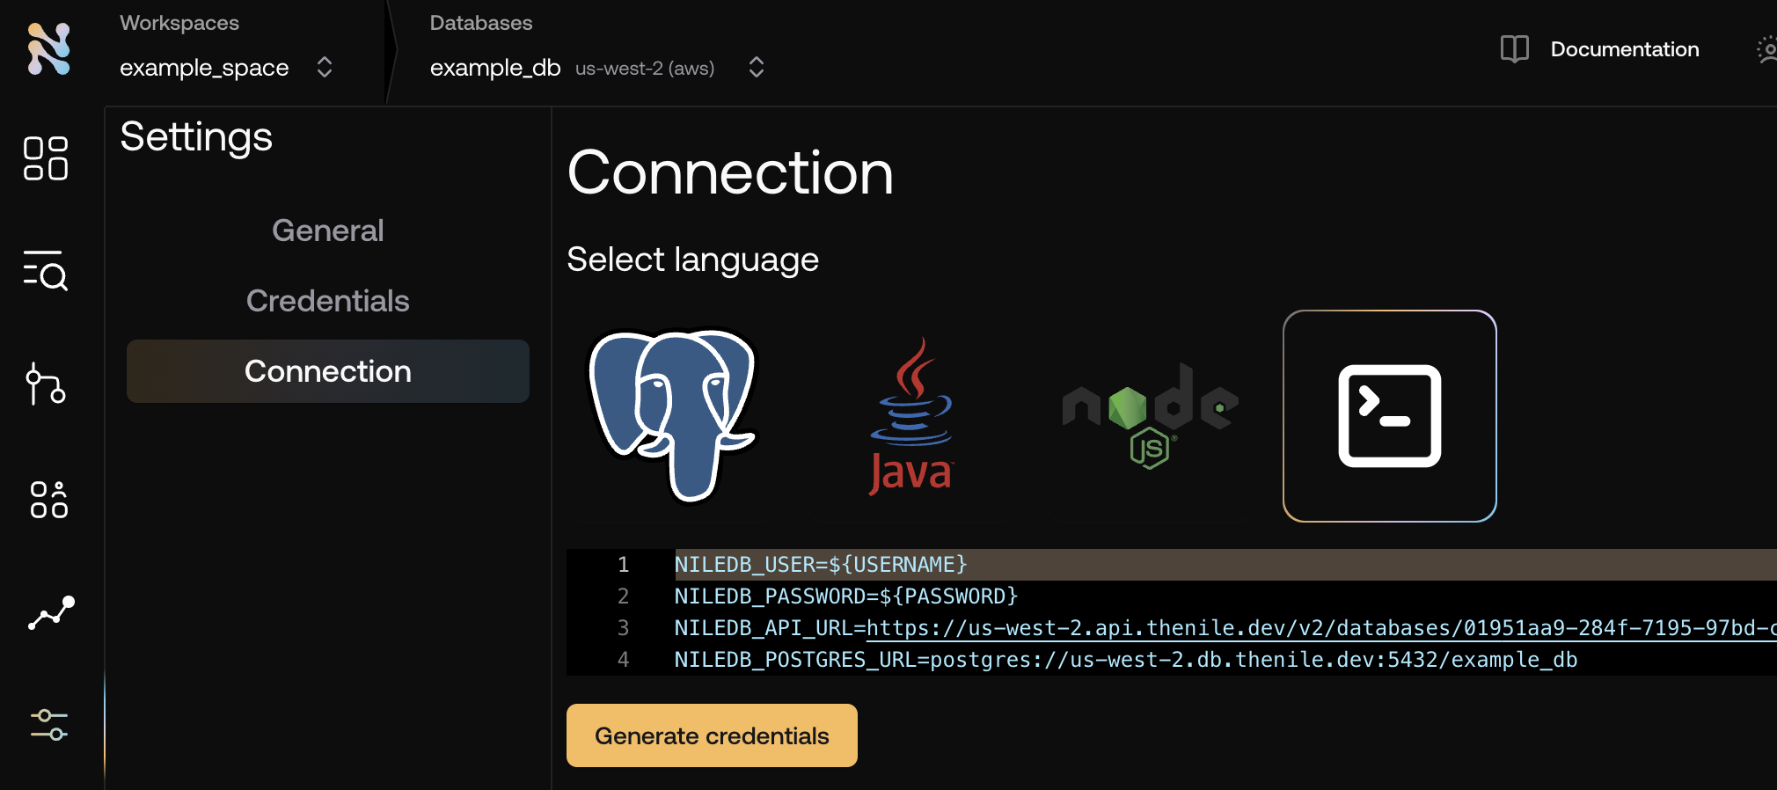Click the example_space workspace name
This screenshot has height=790, width=1777.
coord(204,68)
